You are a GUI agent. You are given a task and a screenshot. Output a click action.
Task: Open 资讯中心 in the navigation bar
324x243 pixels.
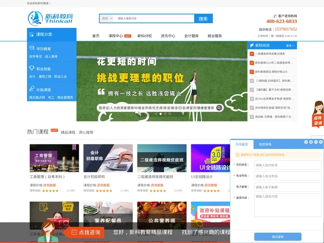click(x=168, y=36)
